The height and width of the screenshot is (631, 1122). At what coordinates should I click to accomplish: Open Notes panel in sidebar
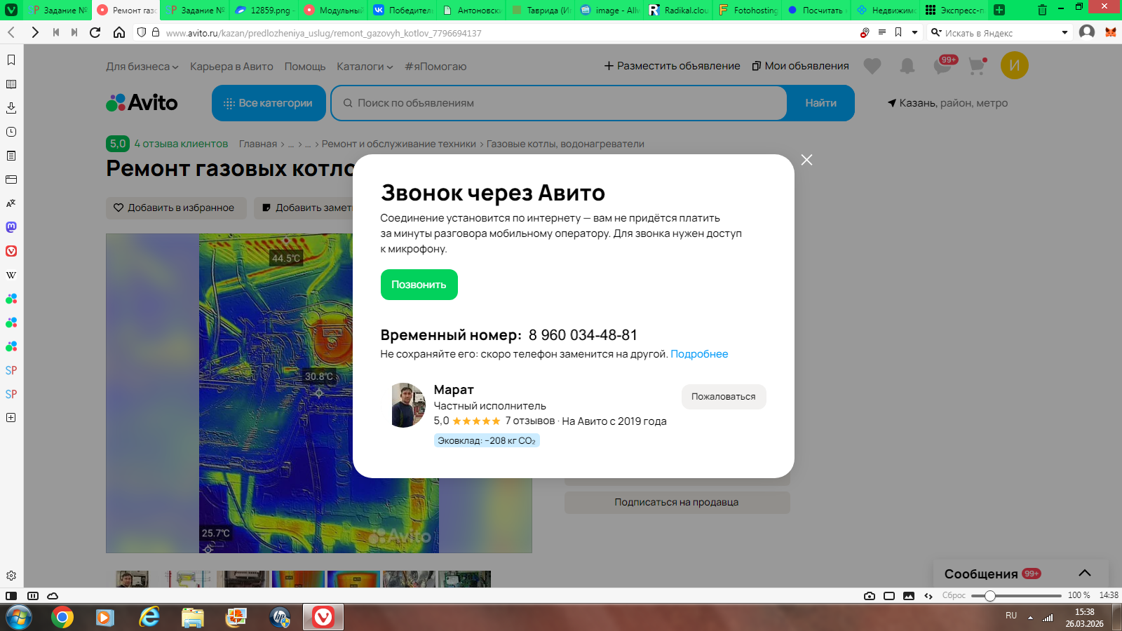(11, 156)
